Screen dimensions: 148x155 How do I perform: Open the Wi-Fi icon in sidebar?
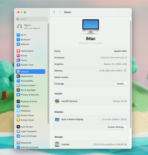[18, 35]
